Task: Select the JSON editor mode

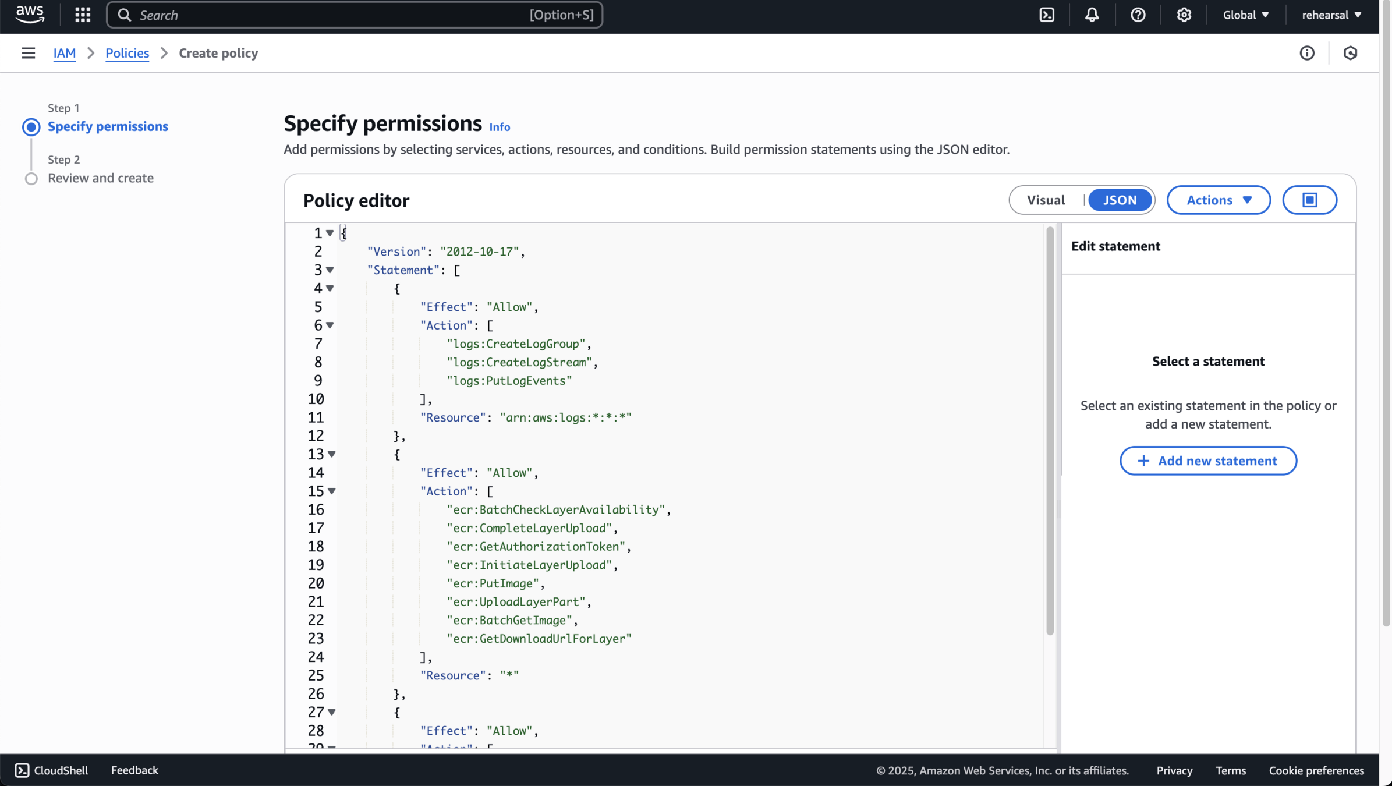Action: tap(1120, 200)
